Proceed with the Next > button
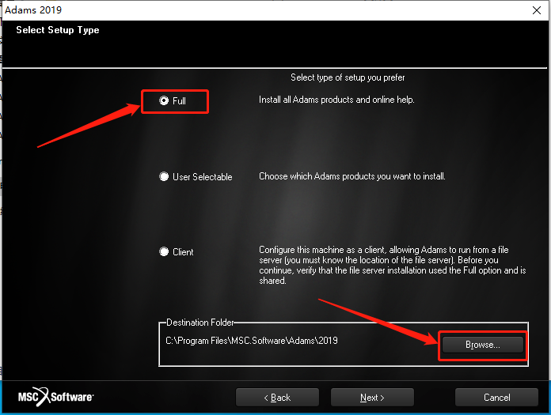 click(x=372, y=397)
